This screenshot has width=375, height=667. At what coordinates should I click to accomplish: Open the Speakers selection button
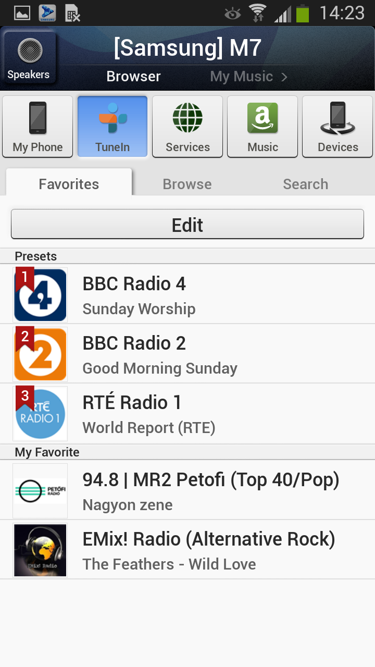click(29, 58)
